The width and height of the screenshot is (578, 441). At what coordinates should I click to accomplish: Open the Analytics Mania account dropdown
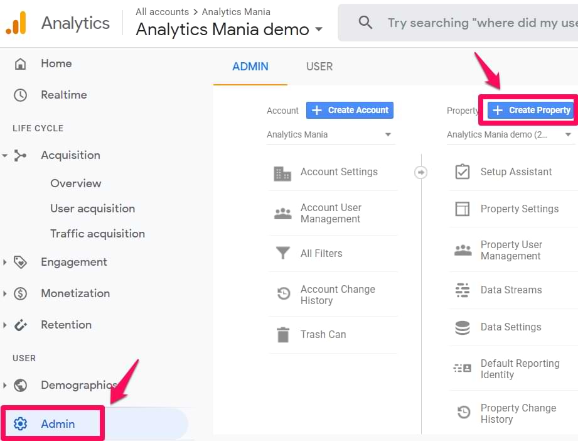click(x=331, y=134)
